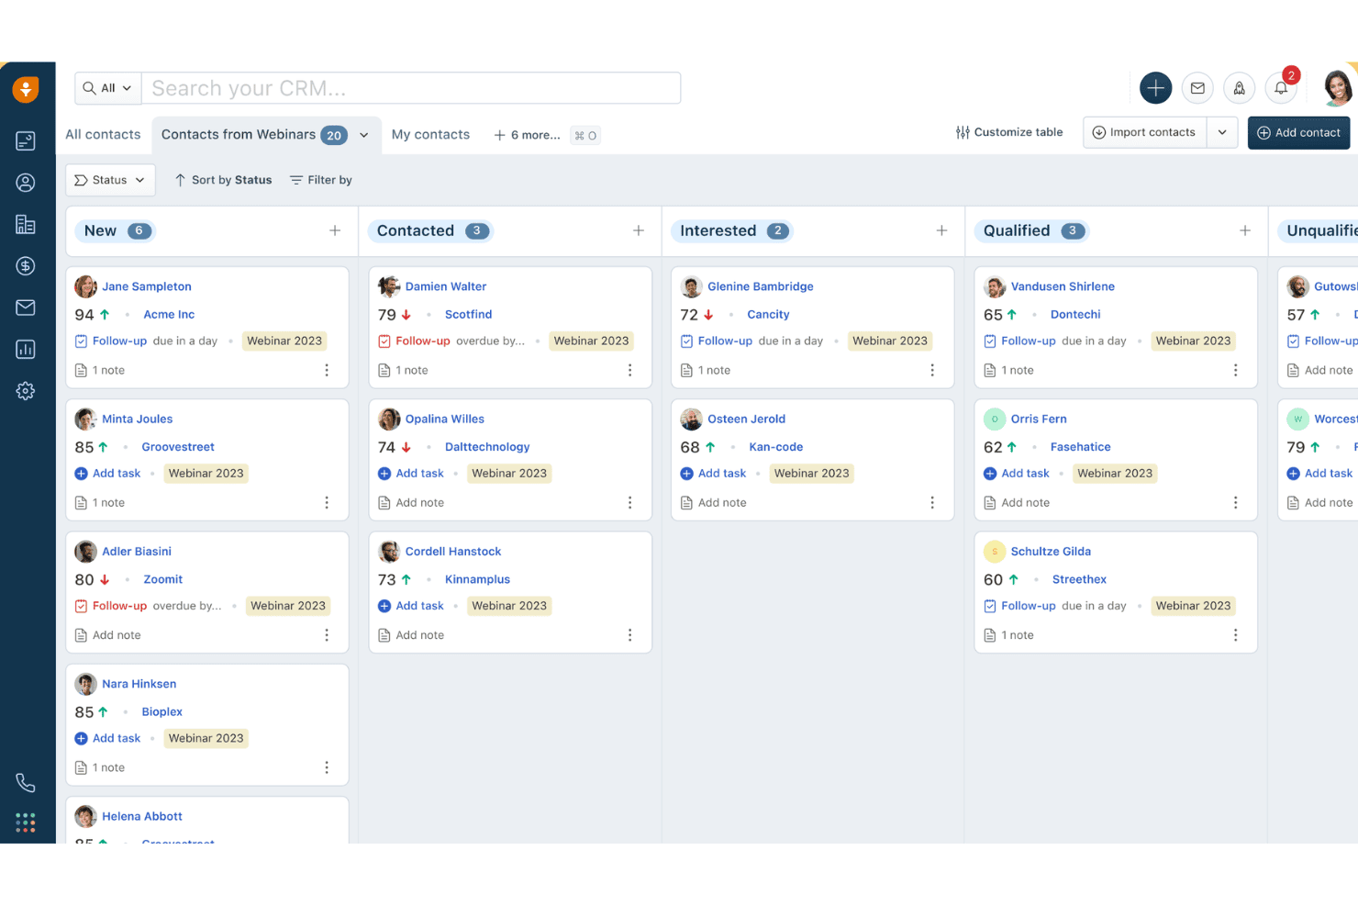Click the Import contacts button

pyautogui.click(x=1145, y=132)
